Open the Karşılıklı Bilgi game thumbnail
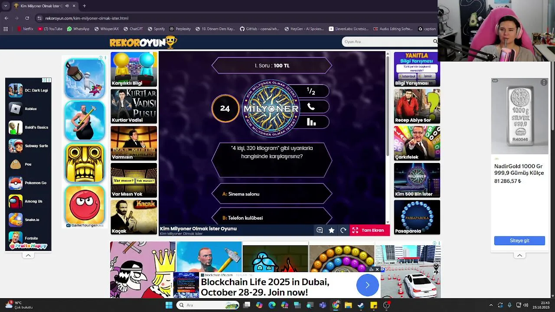Screen dimensions: 555x312 tap(134, 69)
